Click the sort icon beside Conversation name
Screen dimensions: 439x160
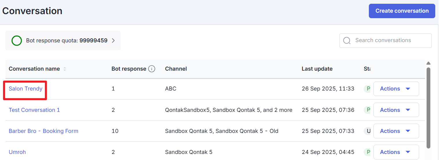point(65,69)
